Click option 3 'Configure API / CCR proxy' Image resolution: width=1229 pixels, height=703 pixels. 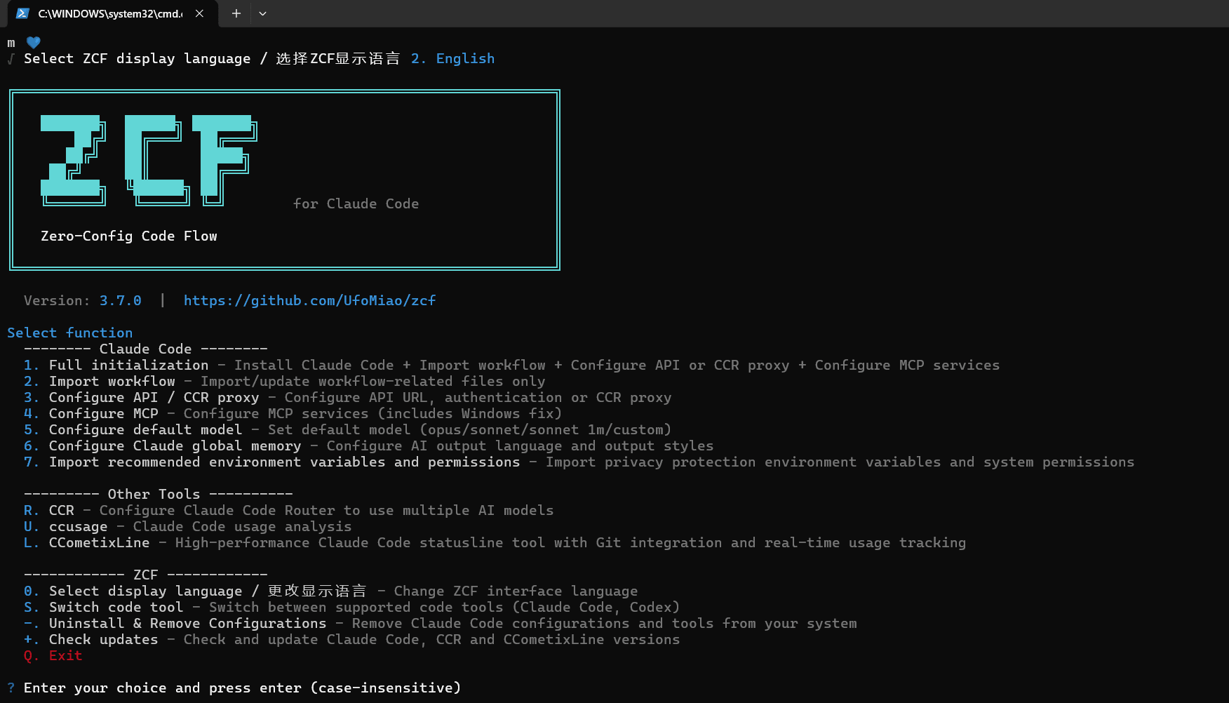pos(347,397)
